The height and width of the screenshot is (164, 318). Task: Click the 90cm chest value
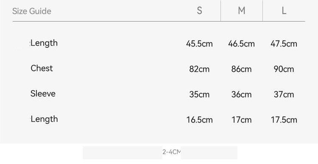[x=284, y=69]
